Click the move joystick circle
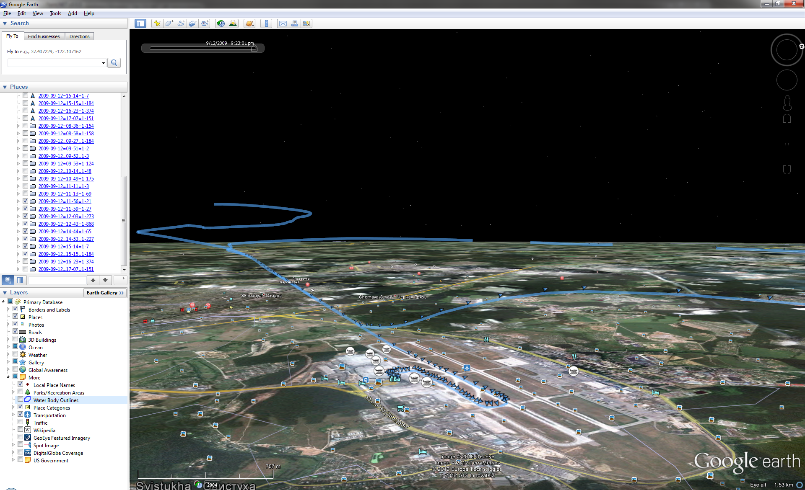The image size is (805, 490). pyautogui.click(x=787, y=80)
